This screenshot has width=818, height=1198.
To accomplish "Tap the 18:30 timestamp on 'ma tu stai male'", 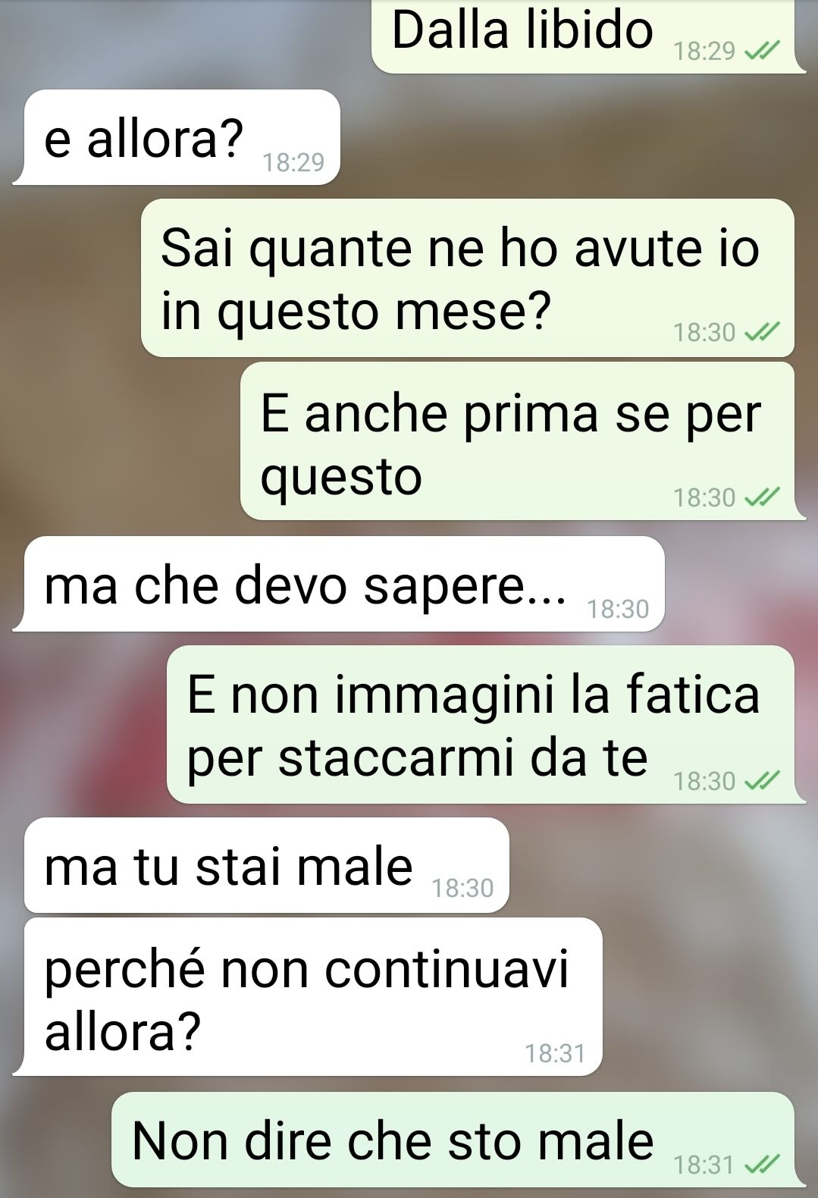I will click(x=462, y=888).
